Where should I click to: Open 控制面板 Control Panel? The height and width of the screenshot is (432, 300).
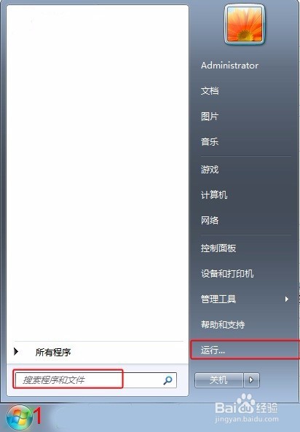pyautogui.click(x=218, y=248)
